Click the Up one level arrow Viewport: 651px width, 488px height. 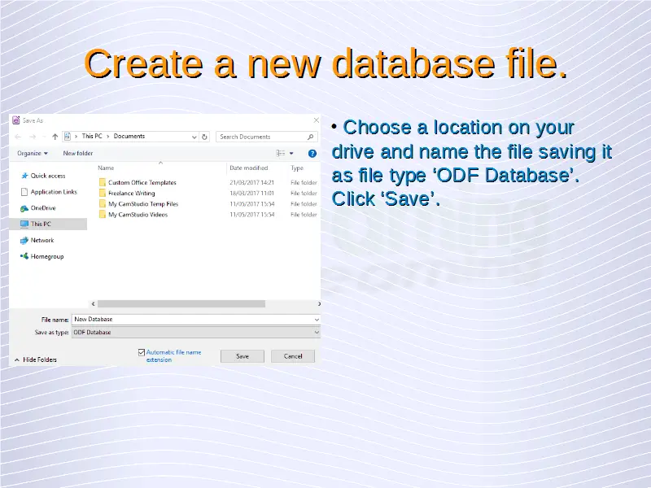coord(55,137)
